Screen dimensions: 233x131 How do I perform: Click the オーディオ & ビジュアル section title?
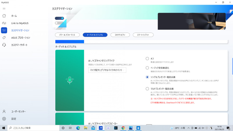(x=66, y=47)
